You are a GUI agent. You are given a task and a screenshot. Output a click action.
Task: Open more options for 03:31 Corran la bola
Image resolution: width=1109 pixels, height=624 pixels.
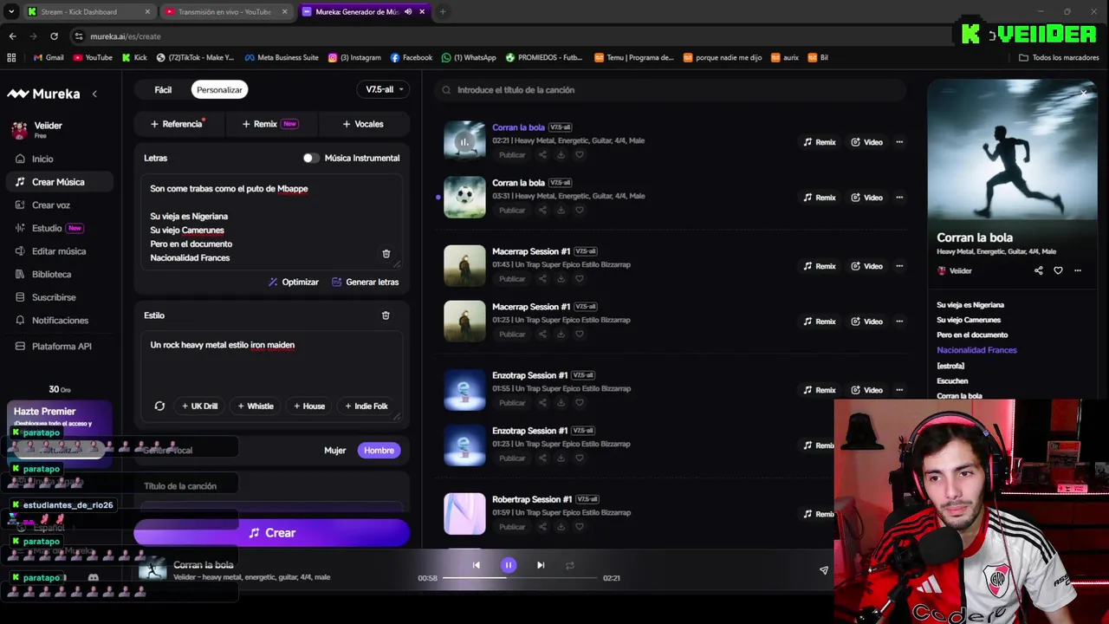click(899, 198)
